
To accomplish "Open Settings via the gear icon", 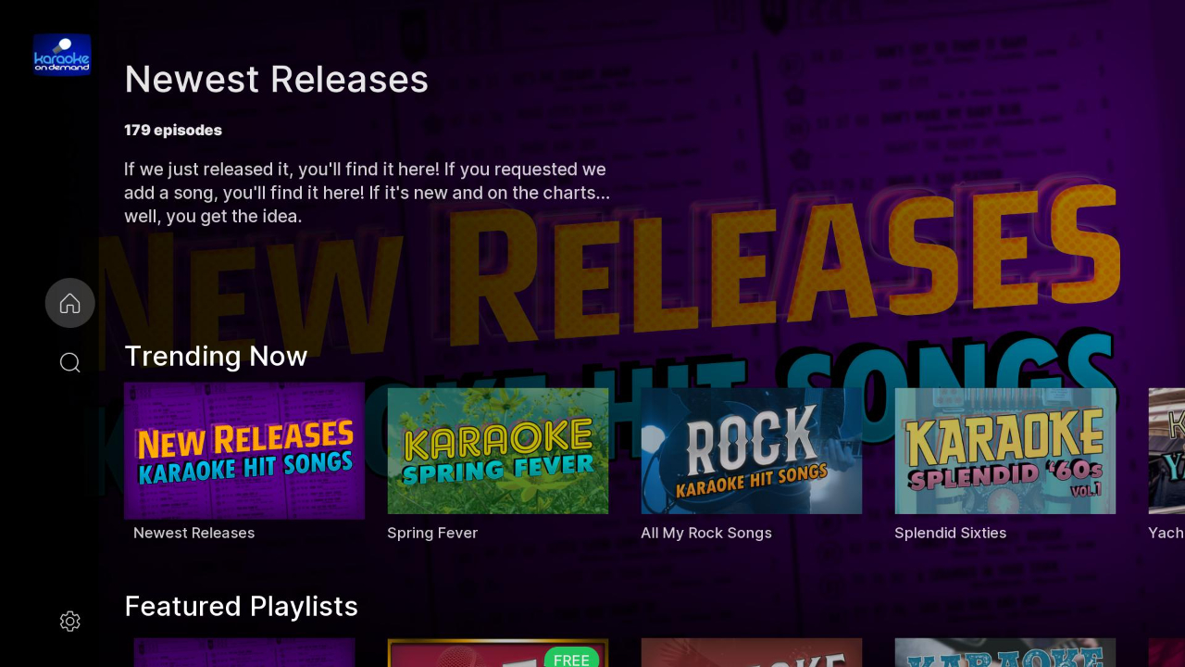I will (x=69, y=621).
